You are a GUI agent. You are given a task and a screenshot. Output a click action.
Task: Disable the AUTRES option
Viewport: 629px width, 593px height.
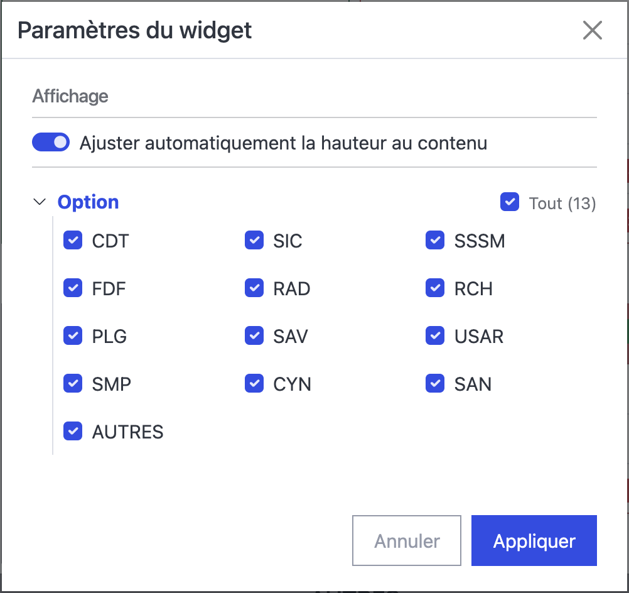pos(73,432)
